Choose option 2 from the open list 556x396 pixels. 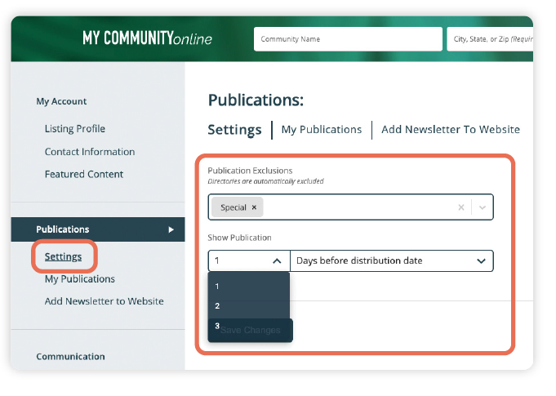[x=217, y=306]
